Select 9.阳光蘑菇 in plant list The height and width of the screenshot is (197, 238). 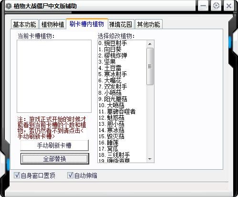click(122, 99)
